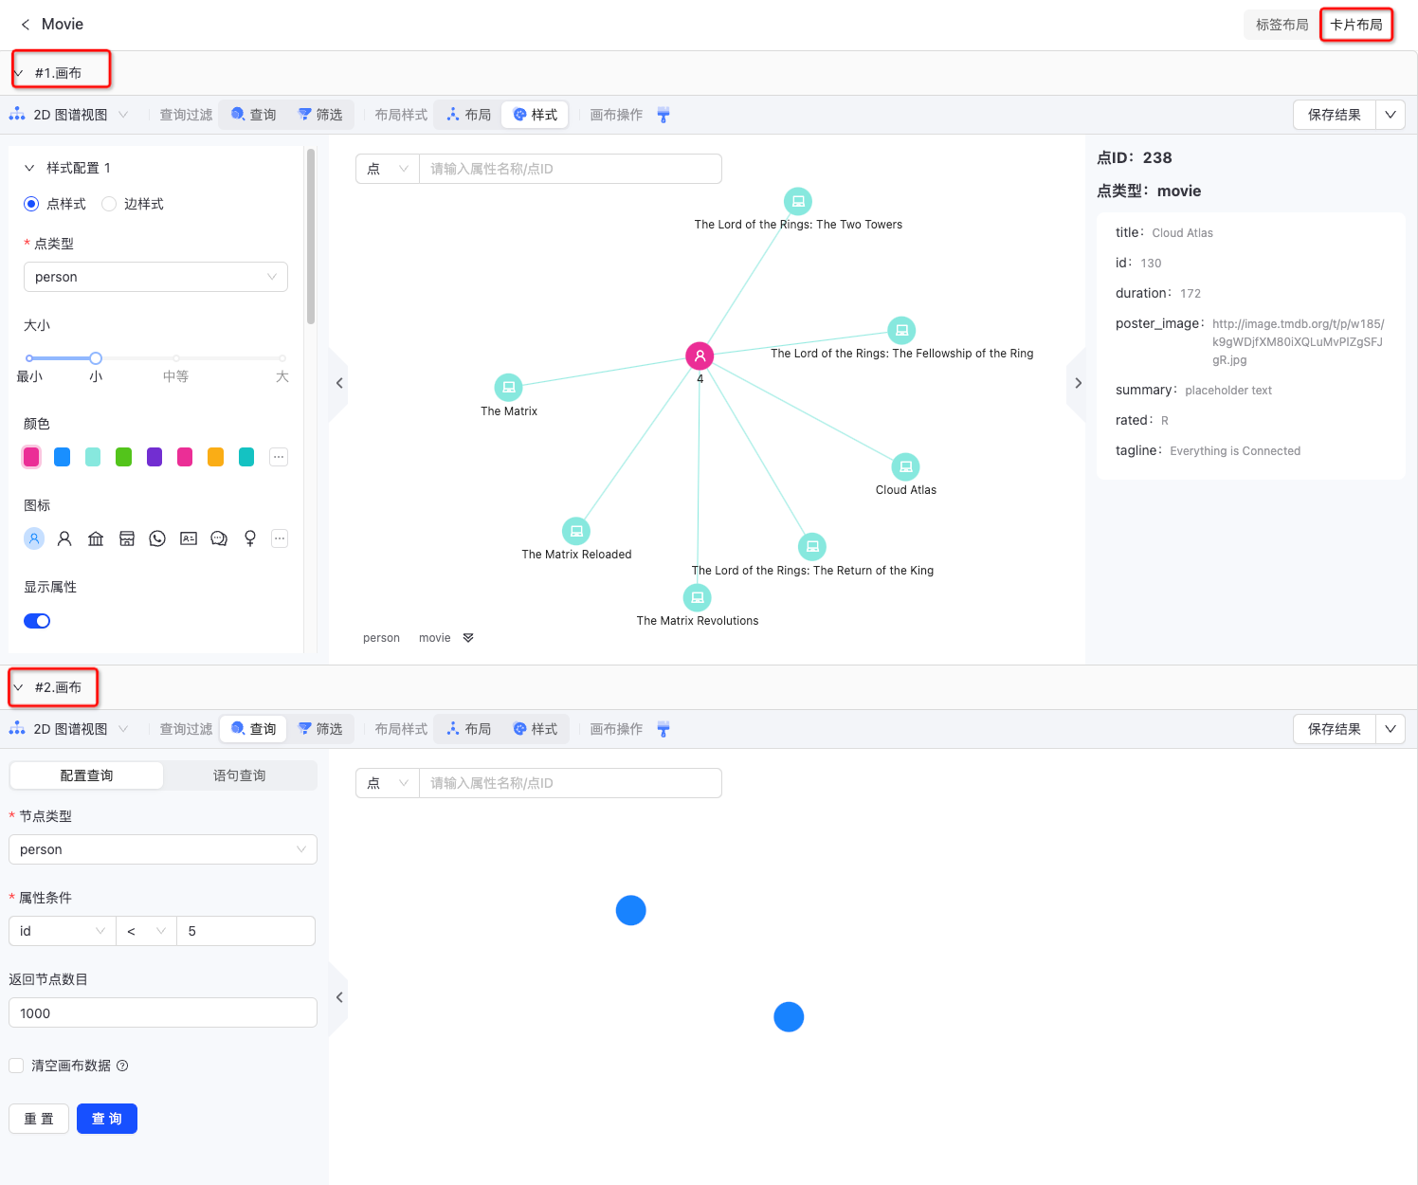The height and width of the screenshot is (1185, 1418).
Task: Click 保存结果 button in canvas #1
Action: [1335, 115]
